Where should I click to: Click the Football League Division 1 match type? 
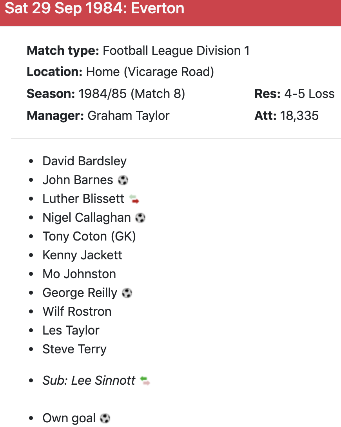click(176, 51)
